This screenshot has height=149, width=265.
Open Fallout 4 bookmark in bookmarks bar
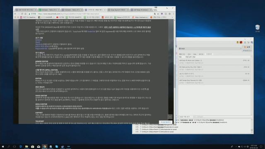122,17
